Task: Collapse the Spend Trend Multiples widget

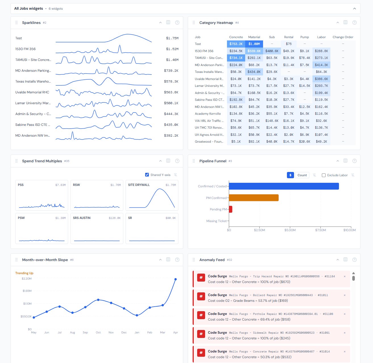Action: 160,161
